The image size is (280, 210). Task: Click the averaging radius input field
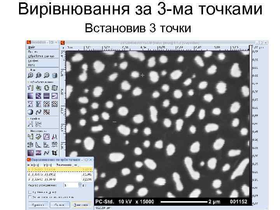point(71,185)
